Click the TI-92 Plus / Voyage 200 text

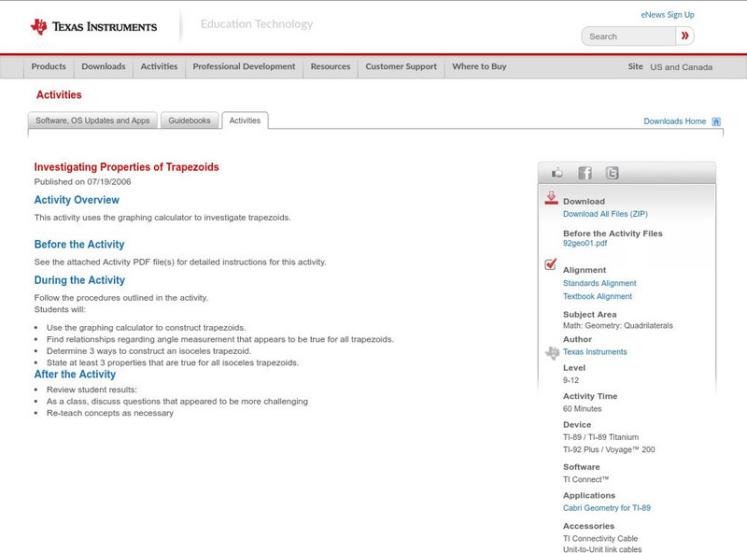609,449
